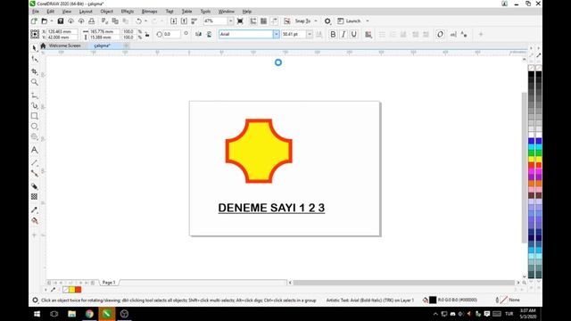Select the Zoom magnifier tool

[35, 82]
